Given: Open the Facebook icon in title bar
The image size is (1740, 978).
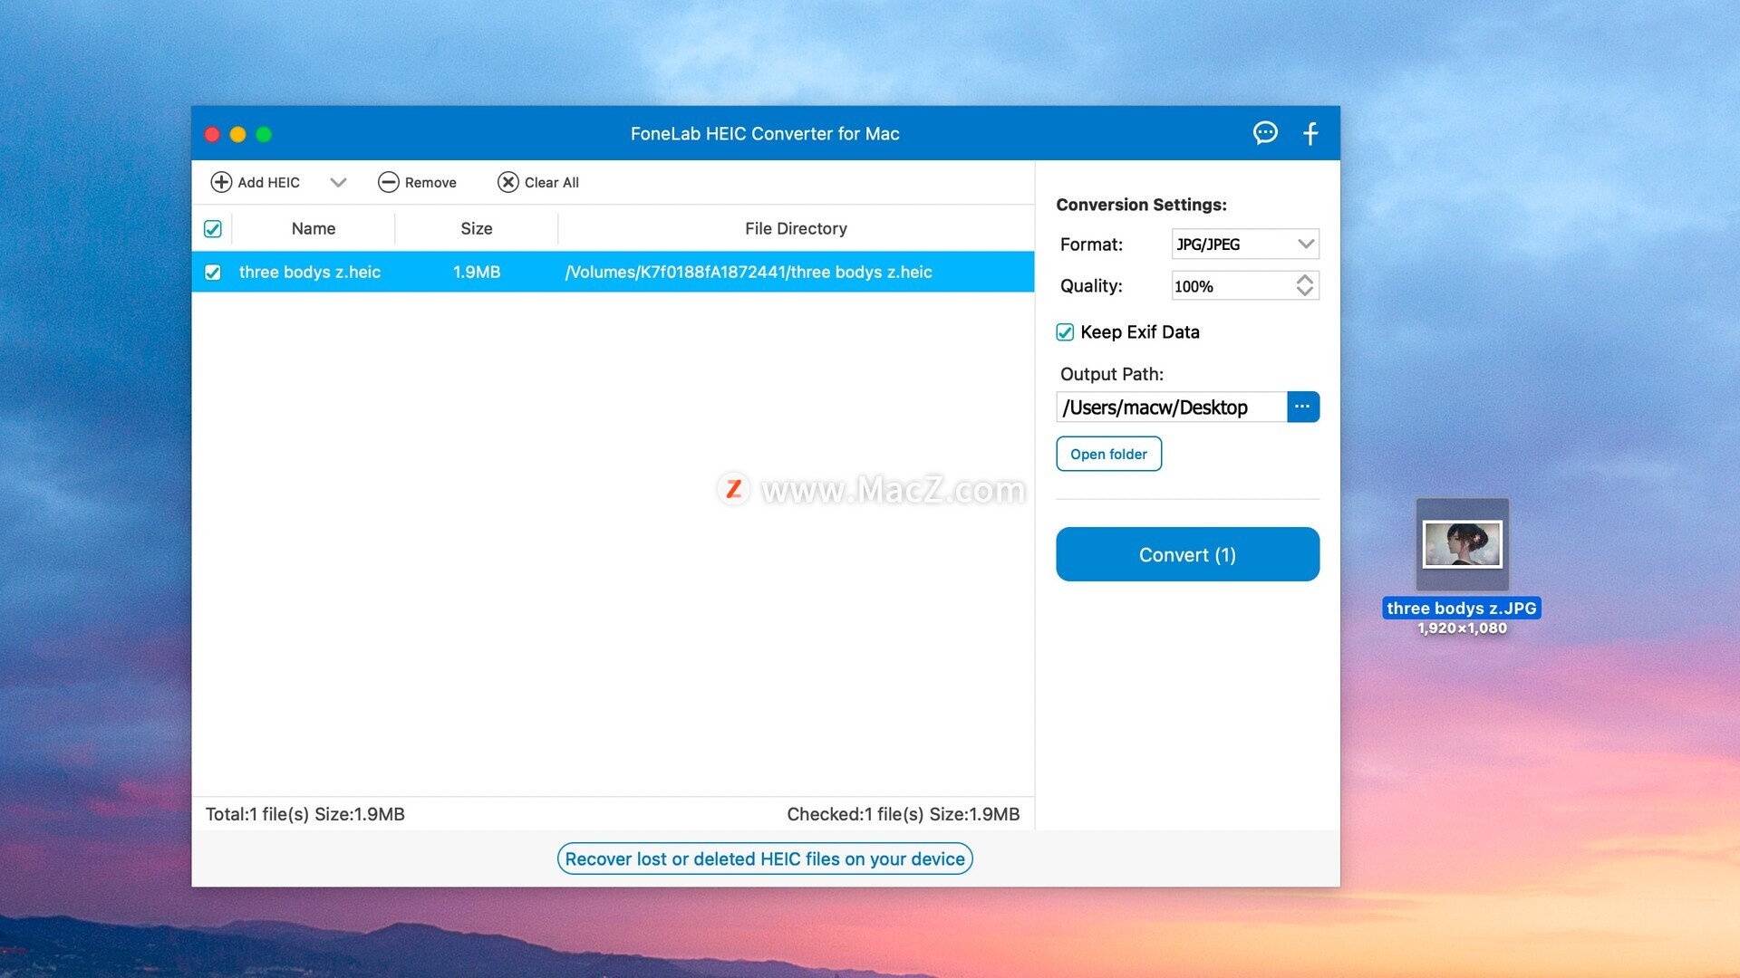Looking at the screenshot, I should pos(1310,133).
